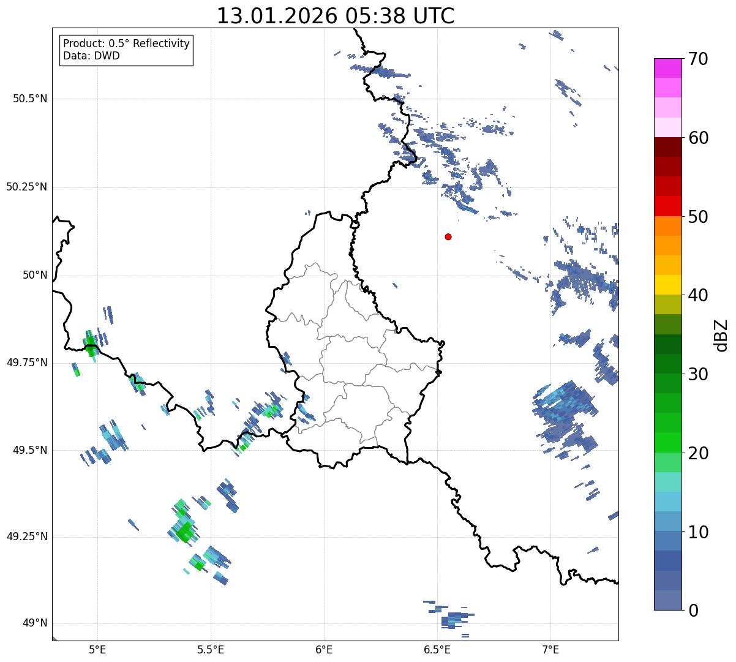Click the 50.5°N latitude label
736x662 pixels.
(30, 99)
